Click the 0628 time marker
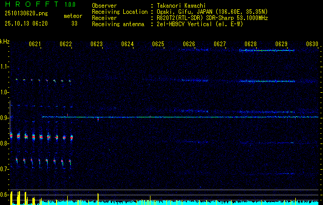The image size is (323, 205). coord(251,44)
